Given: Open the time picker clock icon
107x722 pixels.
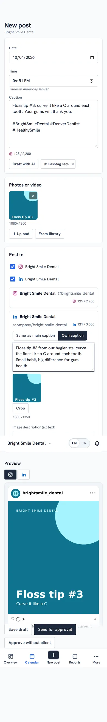Looking at the screenshot, I should pyautogui.click(x=91, y=81).
